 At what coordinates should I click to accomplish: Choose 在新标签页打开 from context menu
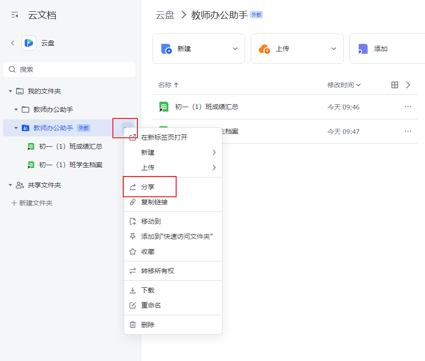tap(173, 137)
